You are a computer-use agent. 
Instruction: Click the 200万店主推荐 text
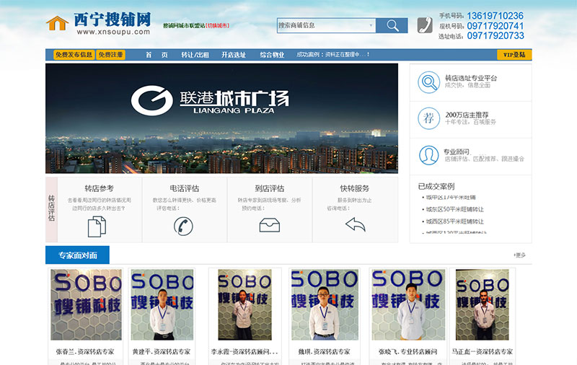(467, 115)
